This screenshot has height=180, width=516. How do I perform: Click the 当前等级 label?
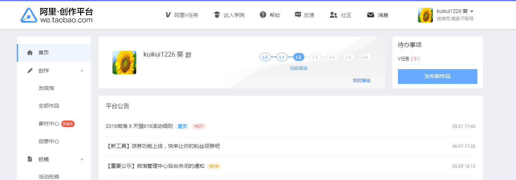click(x=298, y=68)
